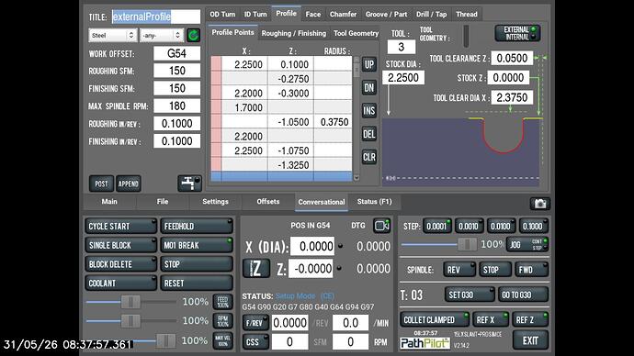The image size is (634, 356).
Task: Insert a profile row with INS
Action: click(368, 111)
